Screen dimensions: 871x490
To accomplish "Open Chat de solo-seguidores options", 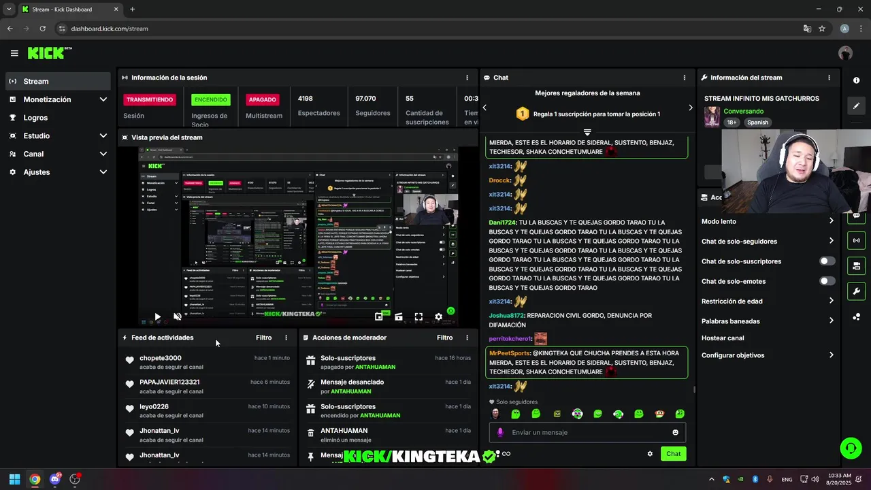I will point(768,241).
